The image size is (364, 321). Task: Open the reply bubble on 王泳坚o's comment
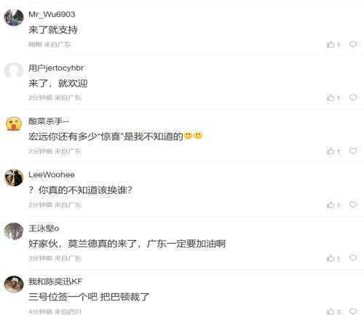(353, 258)
